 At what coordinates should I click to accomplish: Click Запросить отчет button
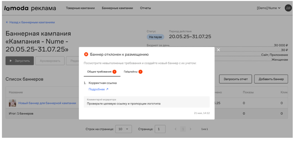(236, 79)
